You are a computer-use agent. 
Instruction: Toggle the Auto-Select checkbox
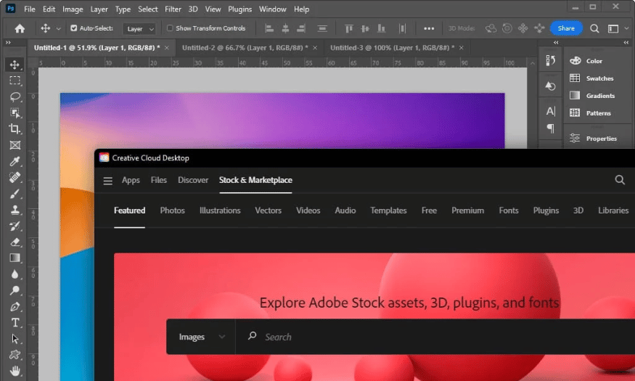74,28
